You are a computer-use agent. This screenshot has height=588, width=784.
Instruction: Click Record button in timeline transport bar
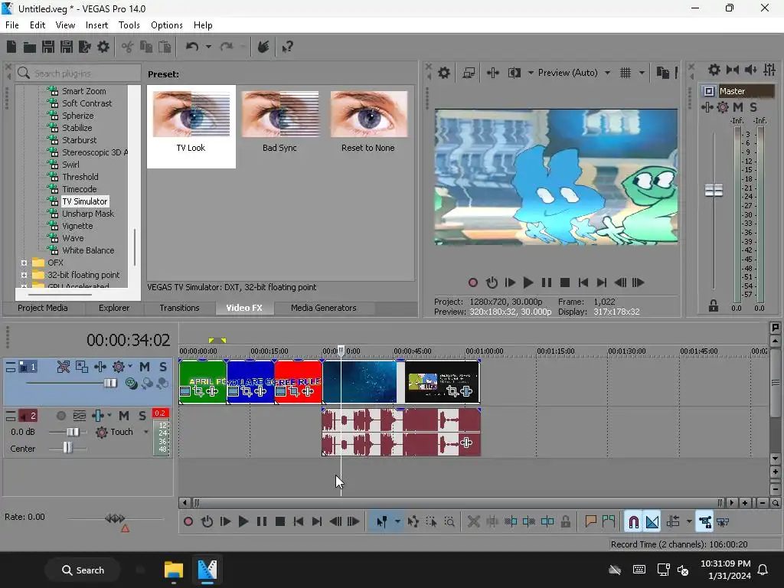(188, 522)
